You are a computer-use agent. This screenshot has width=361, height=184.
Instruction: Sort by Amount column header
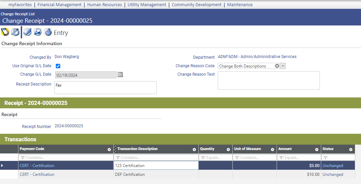(x=285, y=149)
